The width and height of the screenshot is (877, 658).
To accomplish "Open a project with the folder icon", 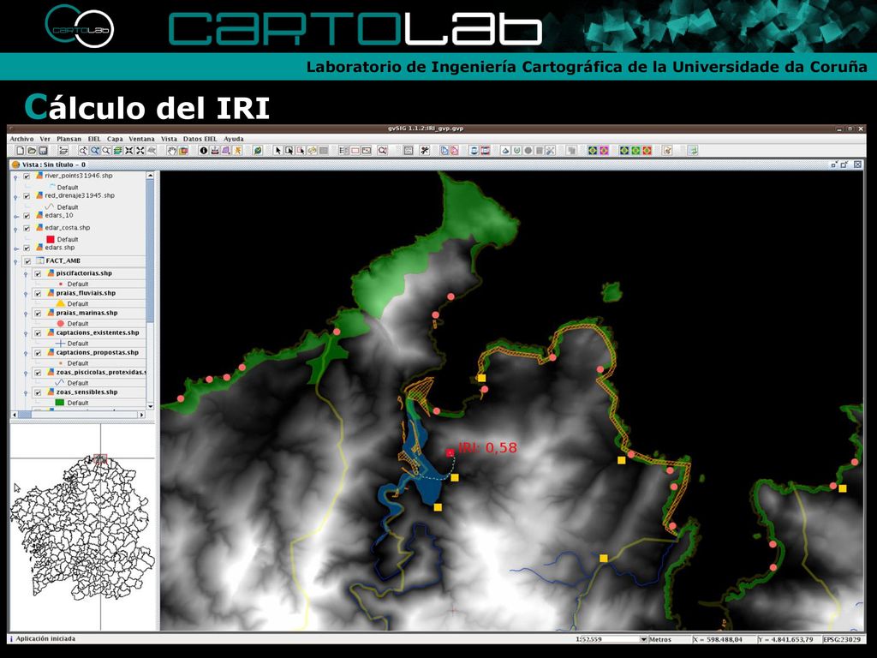I will tap(32, 151).
